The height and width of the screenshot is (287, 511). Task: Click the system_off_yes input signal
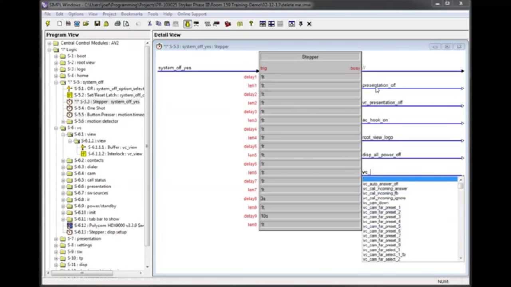click(x=174, y=68)
